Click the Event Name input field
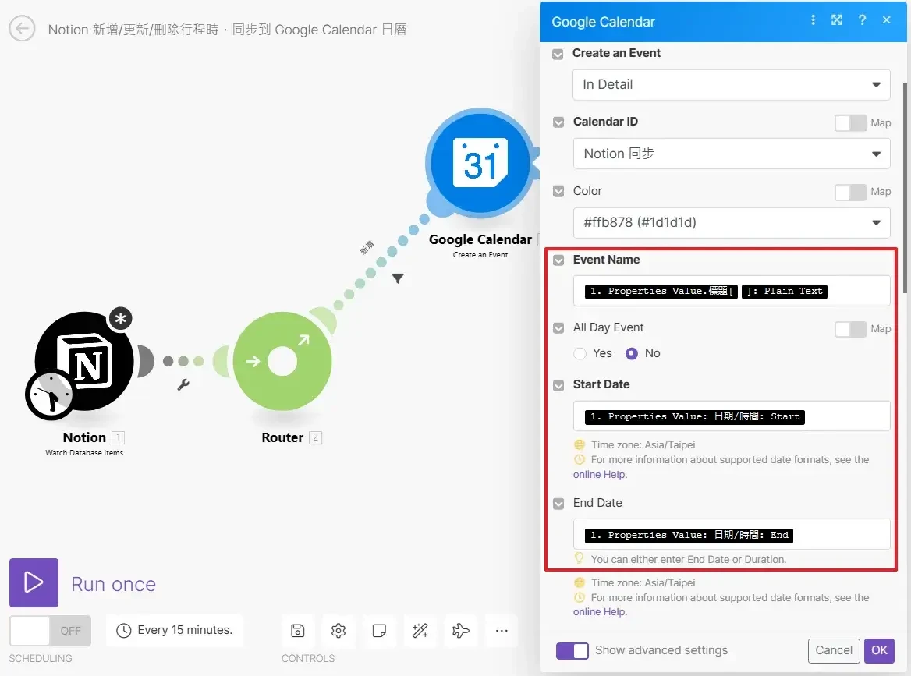The image size is (911, 676). [732, 291]
